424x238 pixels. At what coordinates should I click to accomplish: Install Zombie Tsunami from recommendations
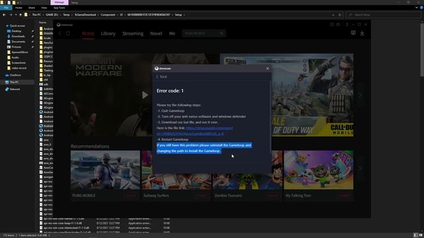[x=273, y=196]
